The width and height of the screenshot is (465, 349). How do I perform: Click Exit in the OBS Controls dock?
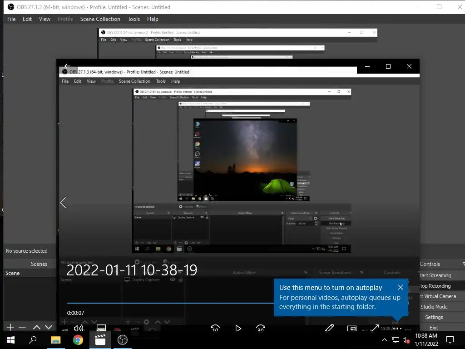click(434, 327)
